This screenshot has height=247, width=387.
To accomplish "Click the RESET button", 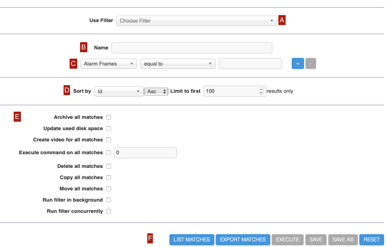I will click(x=371, y=240).
